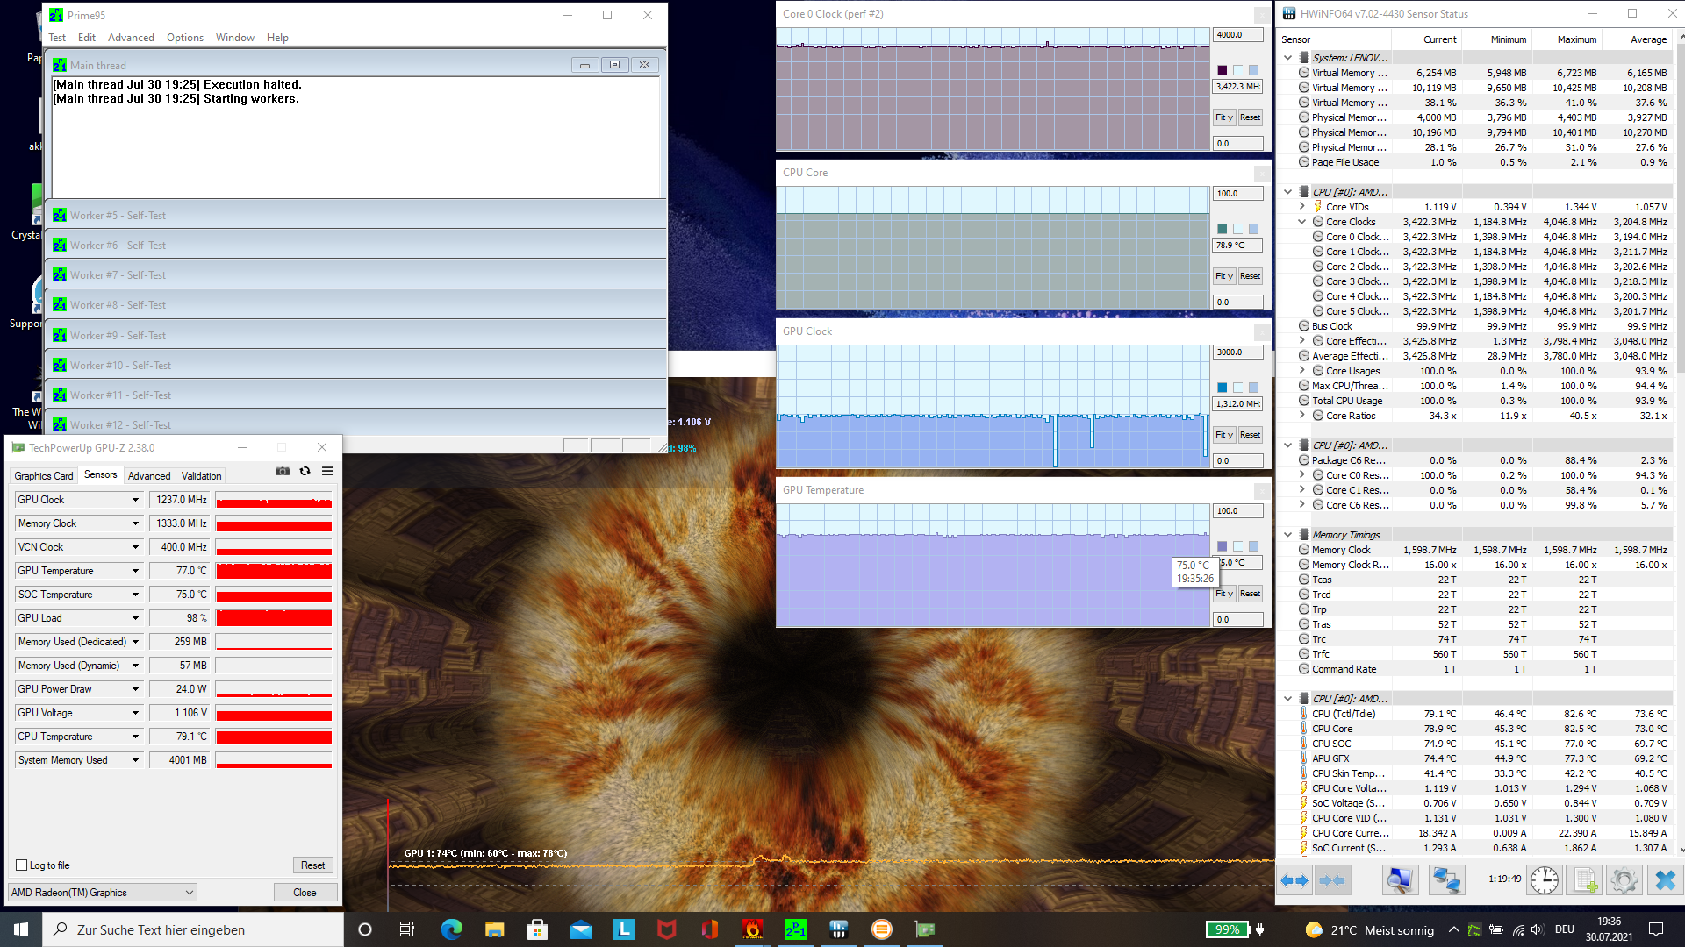Collapse the Core Clocks tree node
The image size is (1685, 947).
tap(1302, 222)
